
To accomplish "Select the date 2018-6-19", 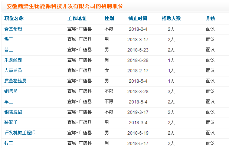I will coord(138,133).
